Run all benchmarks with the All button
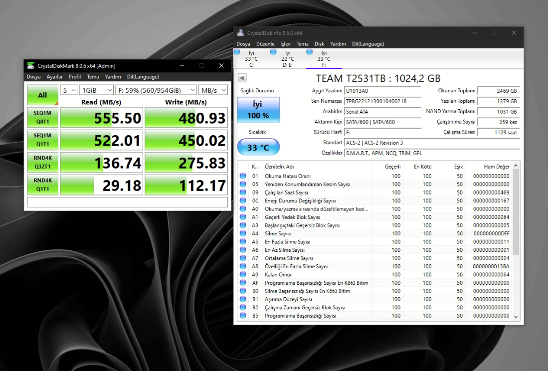The height and width of the screenshot is (371, 548). pyautogui.click(x=42, y=95)
